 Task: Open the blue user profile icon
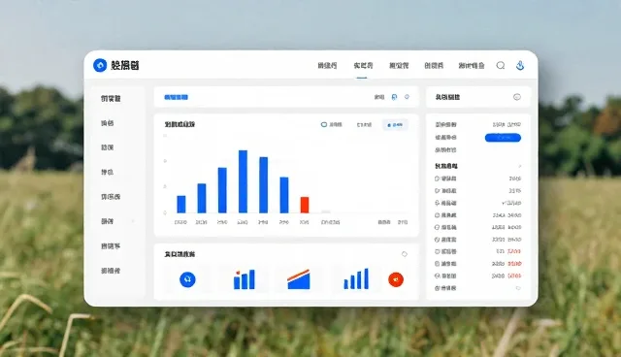pos(520,65)
